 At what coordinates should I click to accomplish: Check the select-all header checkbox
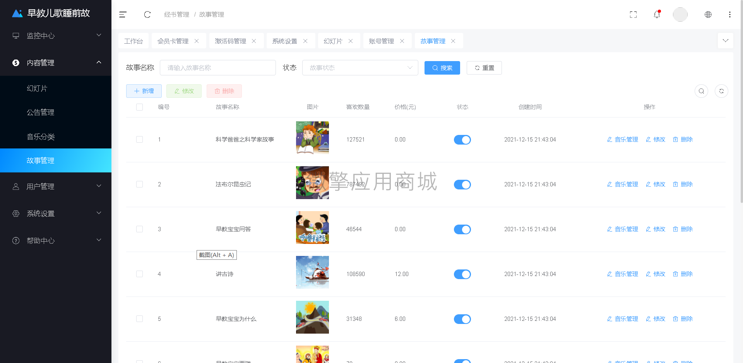[140, 107]
